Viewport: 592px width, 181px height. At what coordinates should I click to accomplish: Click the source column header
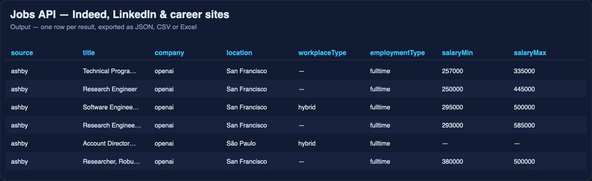(x=22, y=53)
